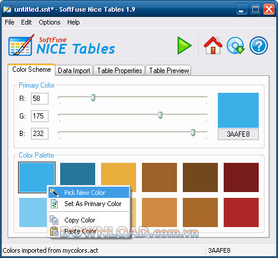
Task: Select the dark teal blue palette swatch
Action: pos(78,174)
